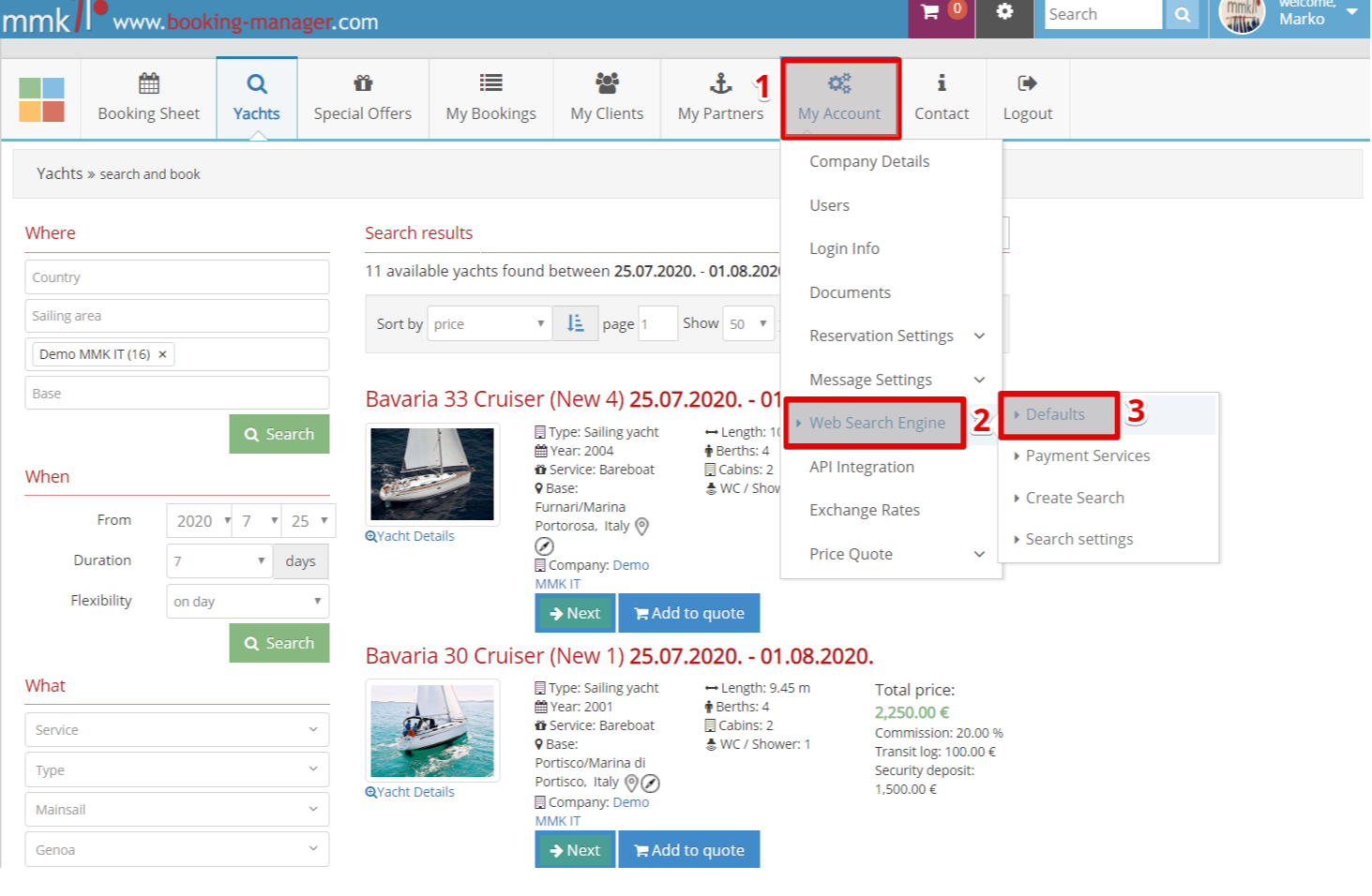Choose Payment Services in submenu
This screenshot has height=896, width=1372.
tap(1087, 455)
